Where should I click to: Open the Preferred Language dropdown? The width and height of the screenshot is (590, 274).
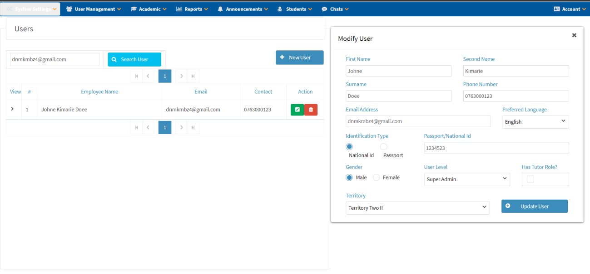tap(535, 122)
